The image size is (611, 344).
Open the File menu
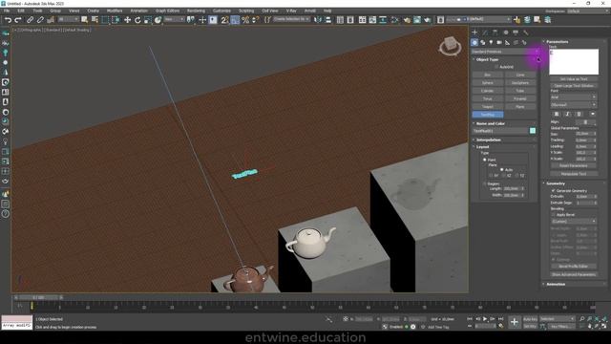click(x=7, y=11)
